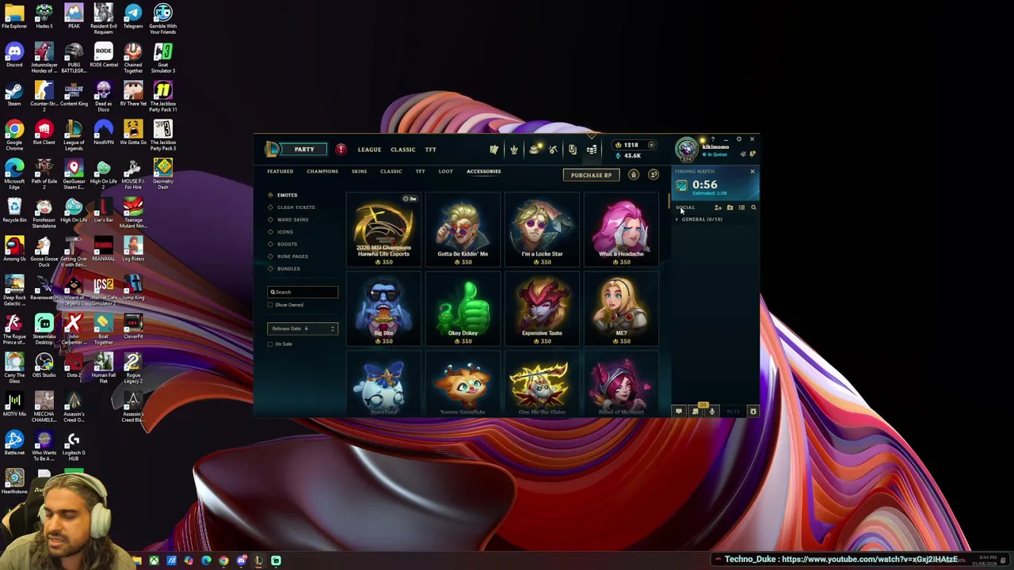This screenshot has width=1014, height=570.
Task: Click the summoner profile avatar icon
Action: (687, 149)
